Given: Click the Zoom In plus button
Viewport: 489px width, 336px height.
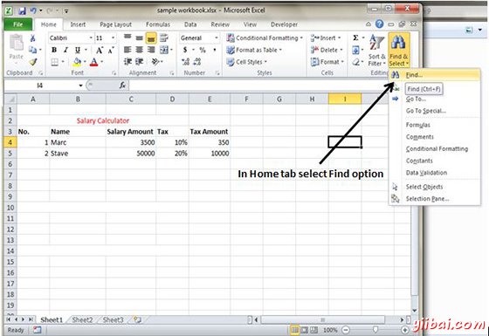Looking at the screenshot, I should pyautogui.click(x=405, y=330).
